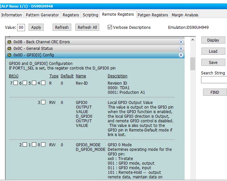Collapse the 0x0D GPIO[0] Config register
Screen dimensions: 227x181
181,55
